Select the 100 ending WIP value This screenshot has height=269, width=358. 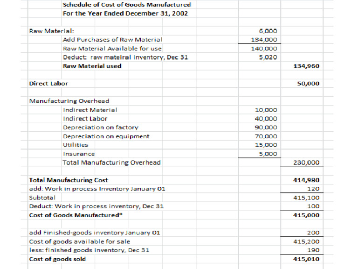coord(313,206)
